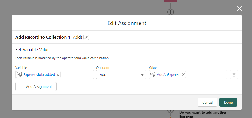Remove the AddAnExpense value pill
The image size is (252, 118).
(183, 75)
